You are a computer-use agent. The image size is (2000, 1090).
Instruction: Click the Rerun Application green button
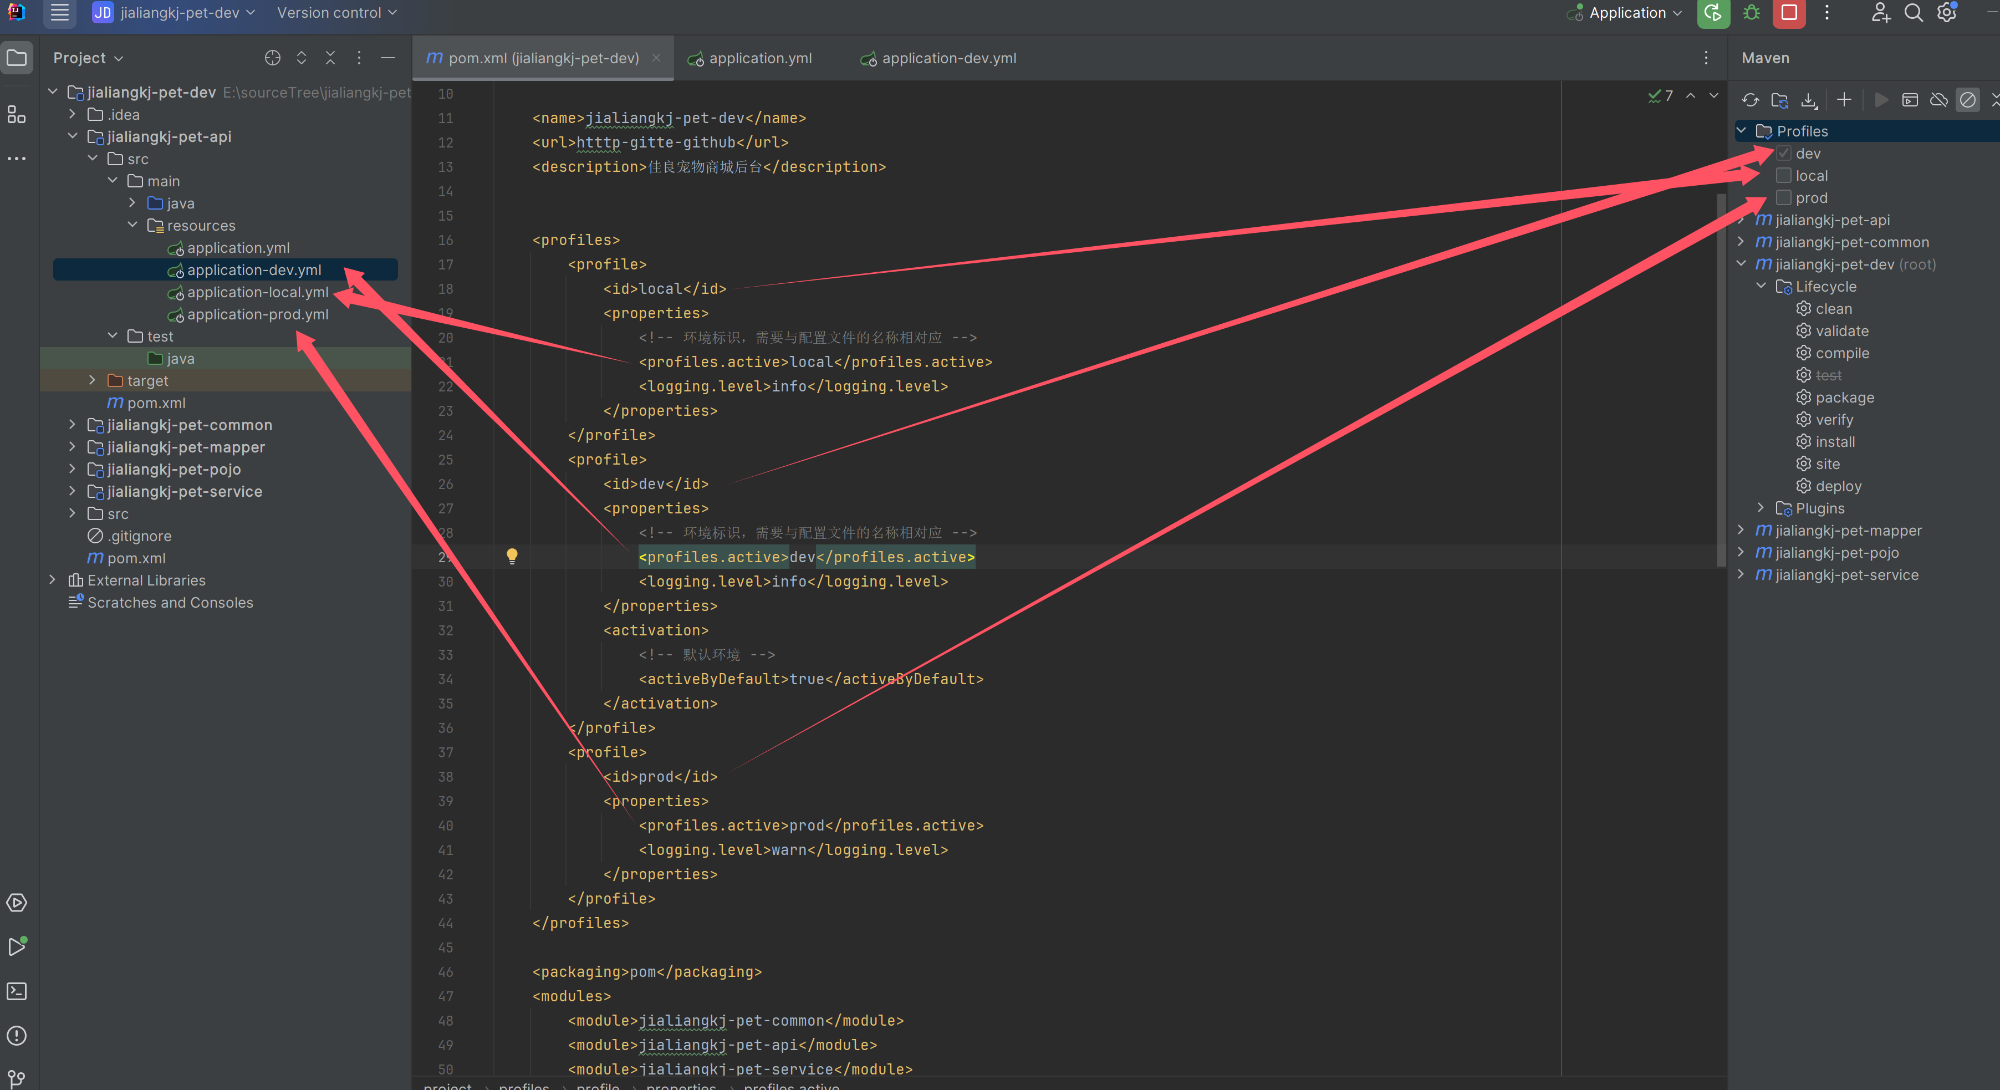click(1713, 13)
